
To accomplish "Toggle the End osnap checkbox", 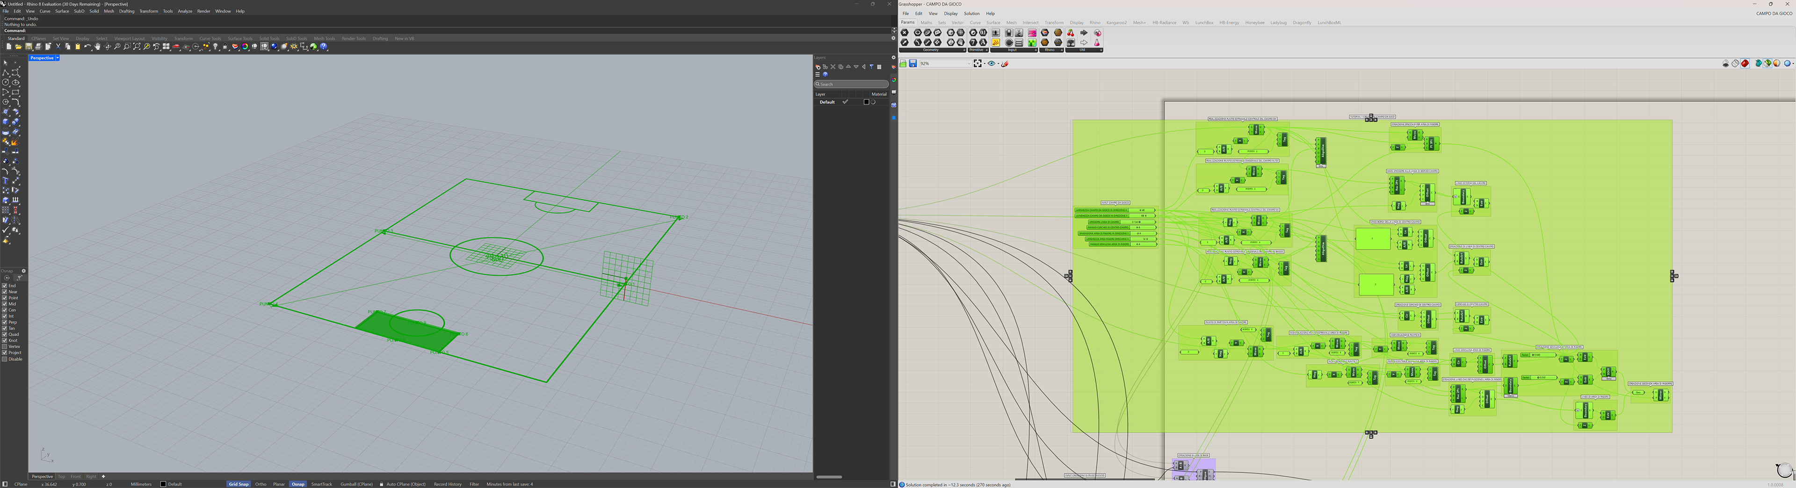I will click(x=5, y=286).
